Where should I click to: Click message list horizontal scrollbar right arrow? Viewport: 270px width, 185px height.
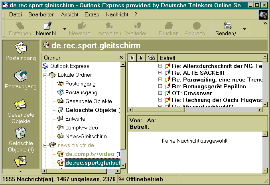[260, 109]
